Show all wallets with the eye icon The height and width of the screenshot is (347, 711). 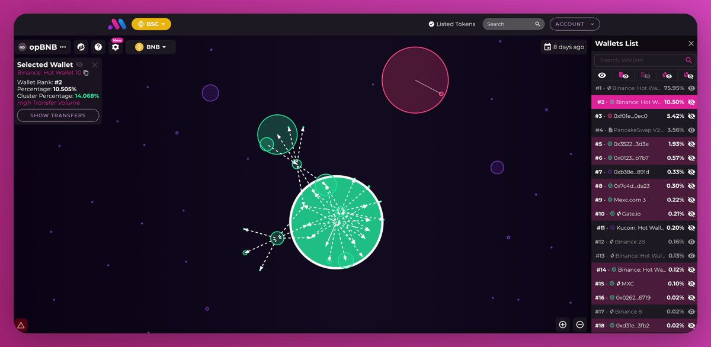tap(602, 75)
